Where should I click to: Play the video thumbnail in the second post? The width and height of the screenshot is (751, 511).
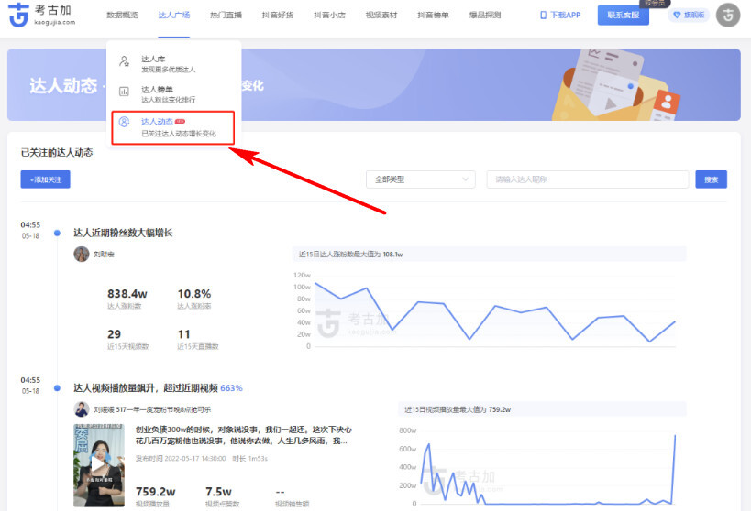99,465
